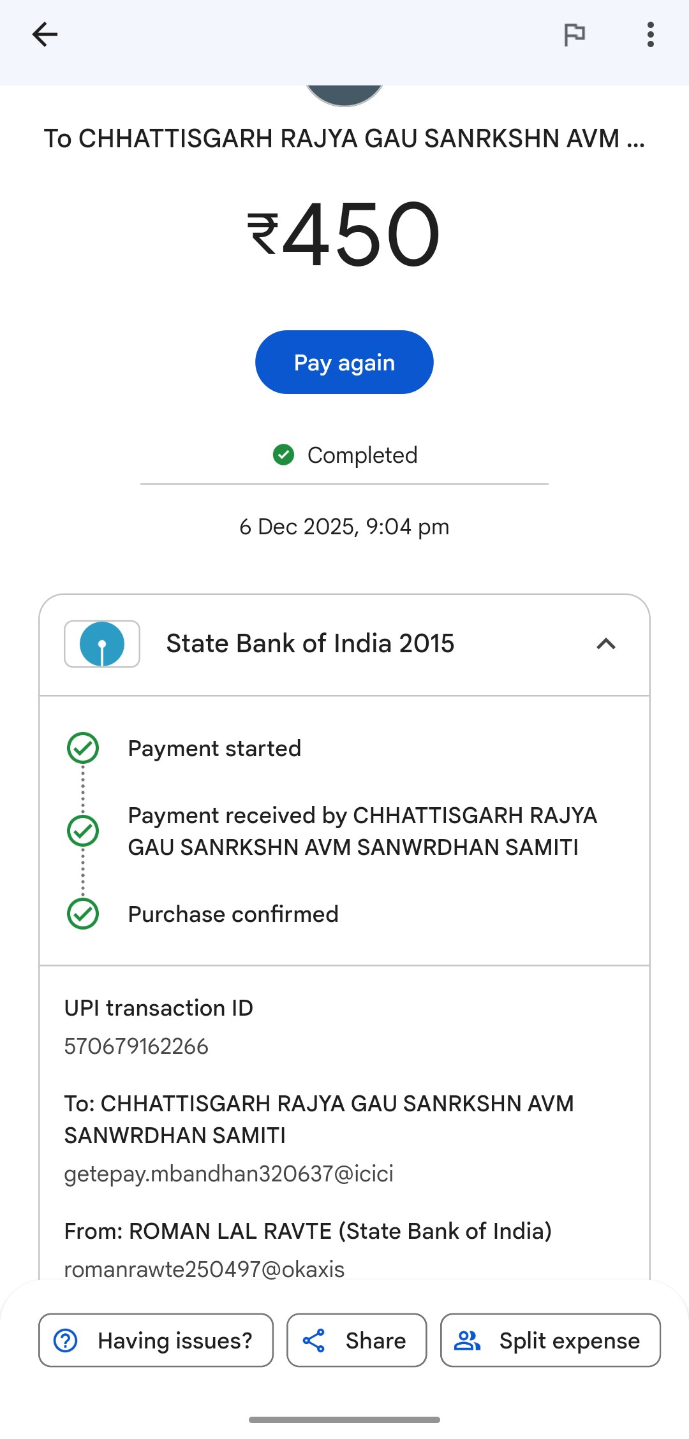Tap the recipient name title at top
689x1439 pixels.
[344, 138]
